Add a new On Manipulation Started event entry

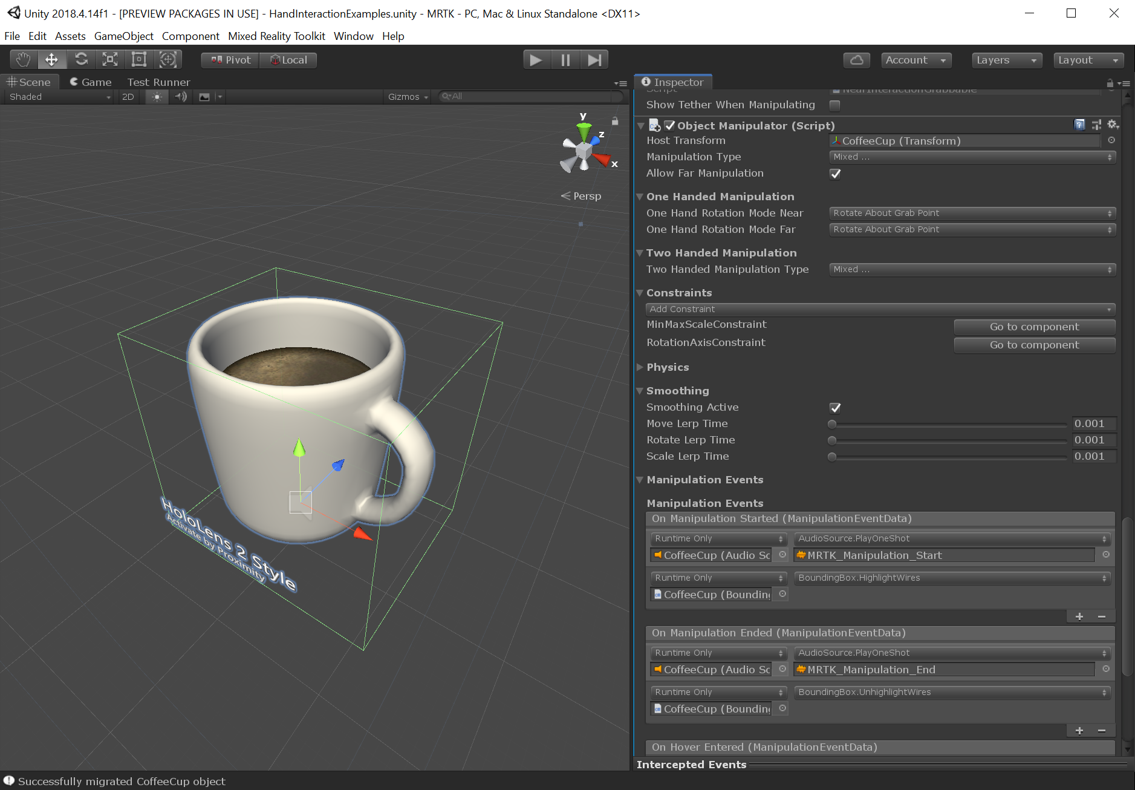(x=1079, y=616)
